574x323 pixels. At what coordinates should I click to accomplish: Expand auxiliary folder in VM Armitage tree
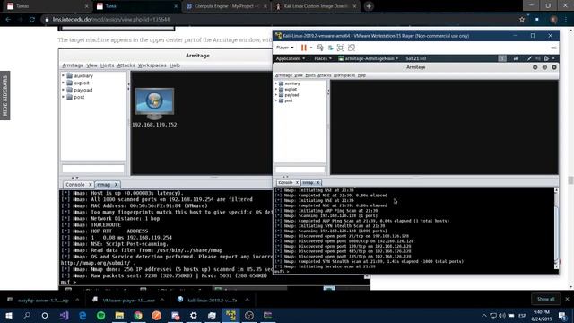276,83
